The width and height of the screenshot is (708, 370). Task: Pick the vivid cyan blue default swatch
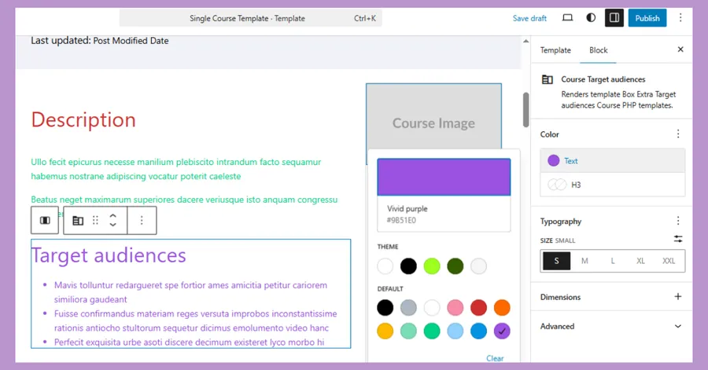(478, 332)
